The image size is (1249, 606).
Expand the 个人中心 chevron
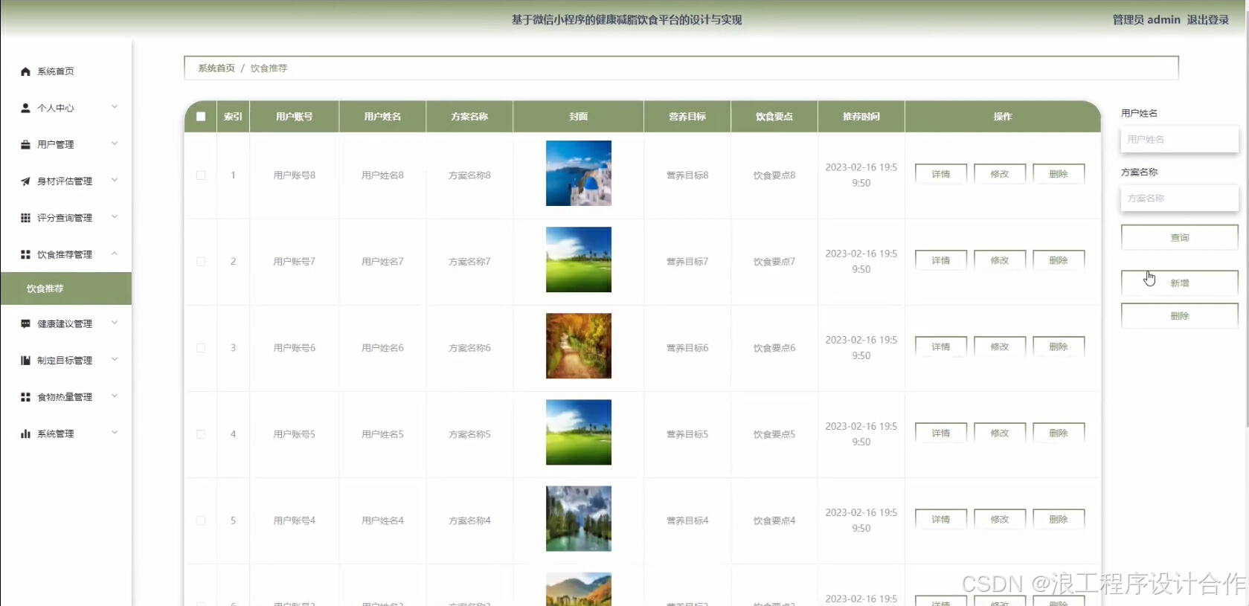tap(115, 107)
